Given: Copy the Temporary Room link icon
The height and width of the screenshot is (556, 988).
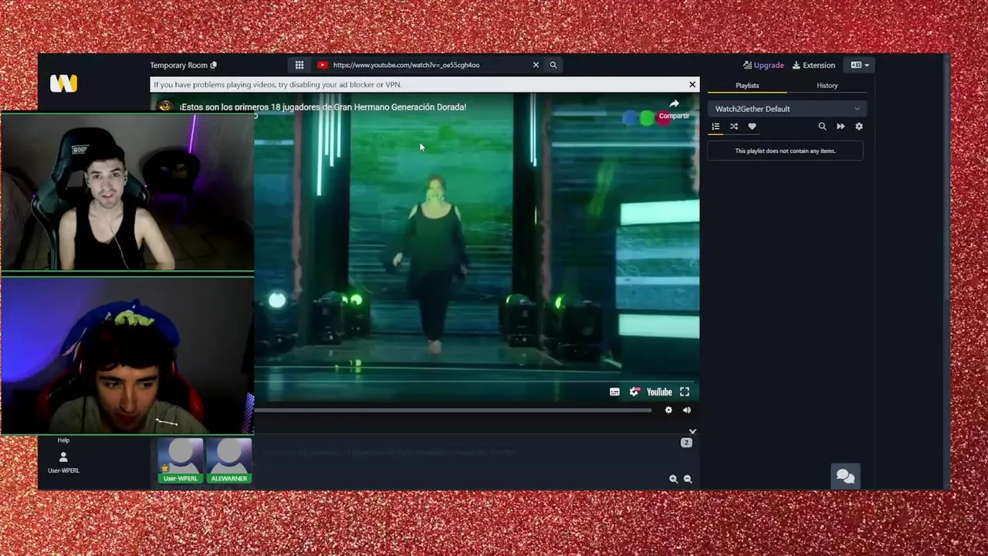Looking at the screenshot, I should click(x=214, y=65).
